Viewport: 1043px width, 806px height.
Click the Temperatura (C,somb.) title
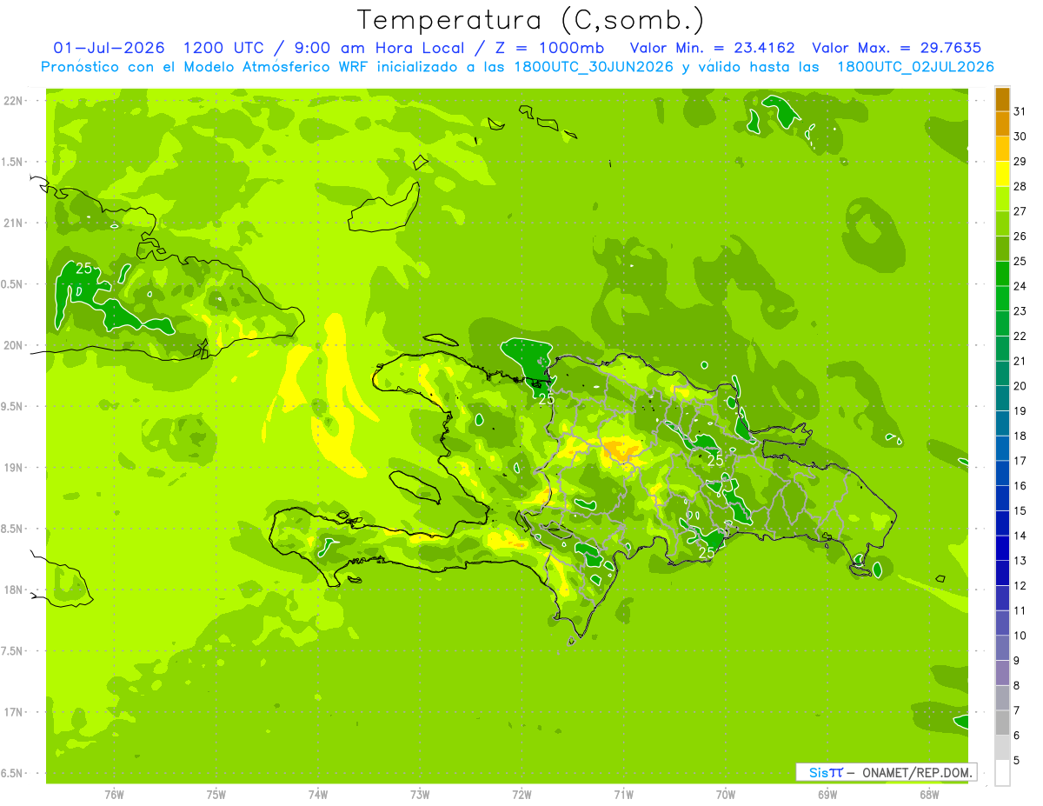point(531,19)
